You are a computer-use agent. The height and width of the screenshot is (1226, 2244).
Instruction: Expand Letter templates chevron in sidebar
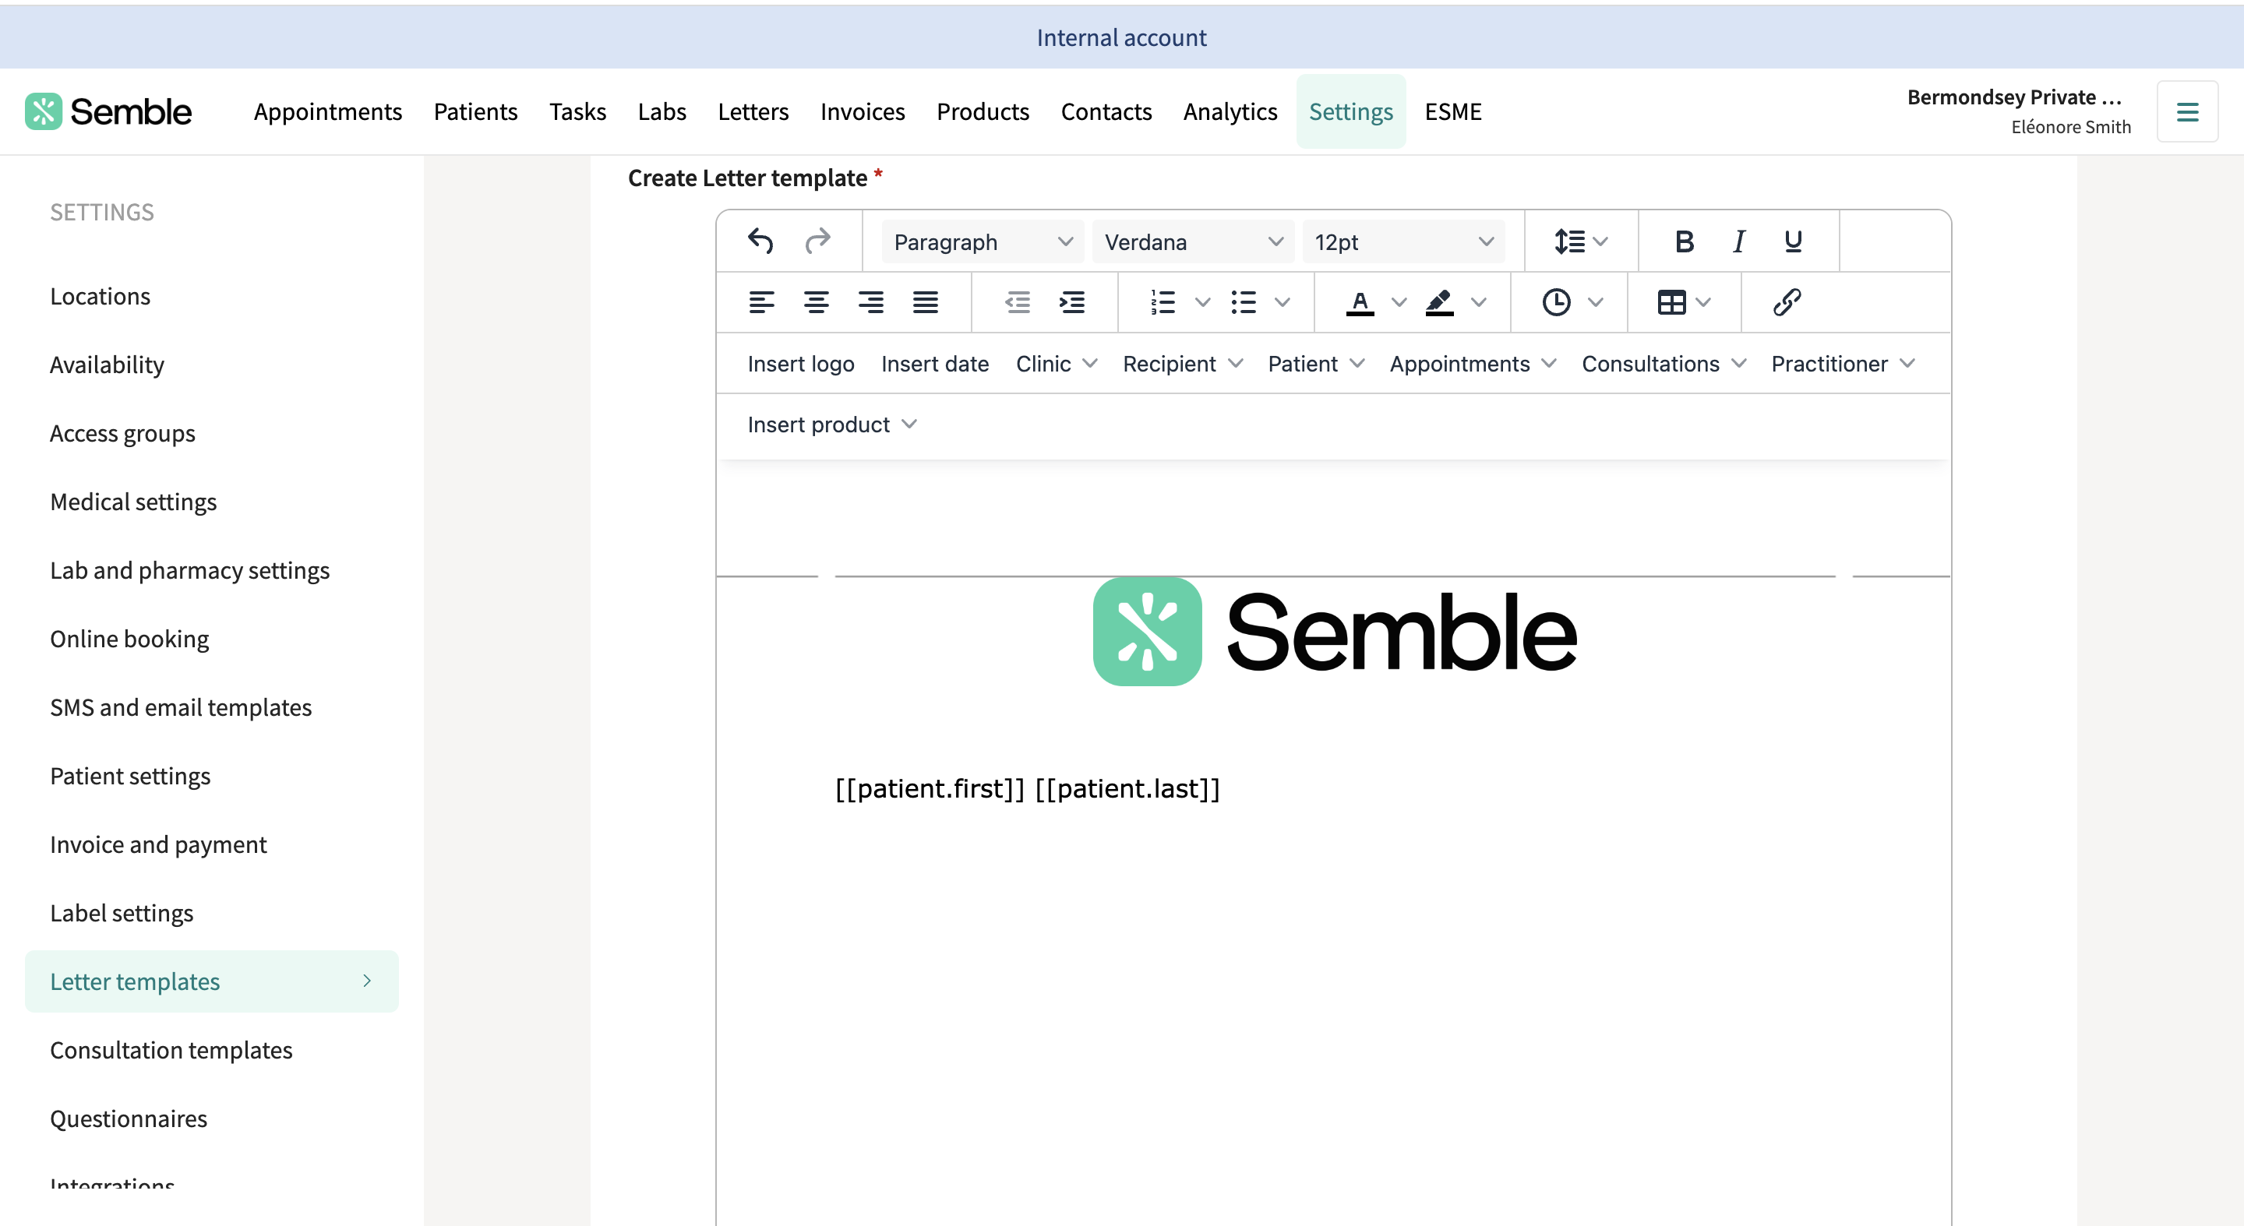click(x=367, y=981)
